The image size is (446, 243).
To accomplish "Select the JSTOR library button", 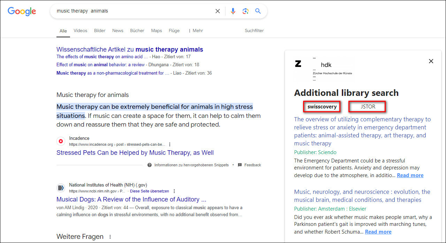I will [x=368, y=107].
